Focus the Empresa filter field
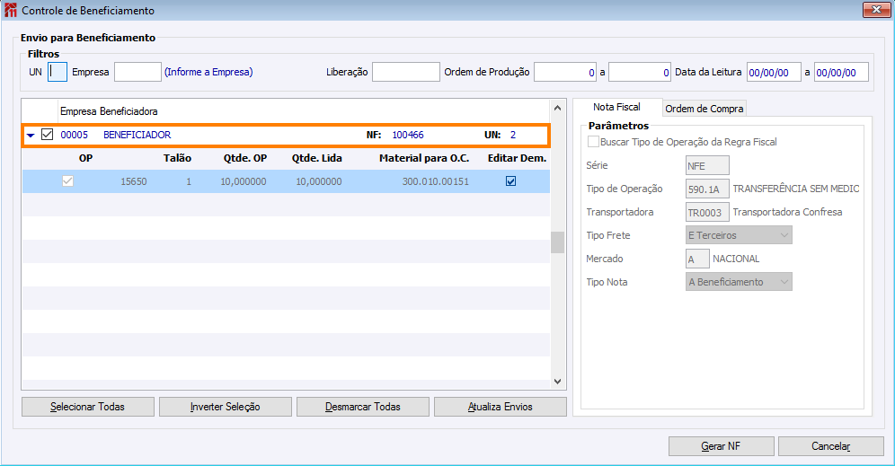Image resolution: width=895 pixels, height=466 pixels. tap(137, 72)
